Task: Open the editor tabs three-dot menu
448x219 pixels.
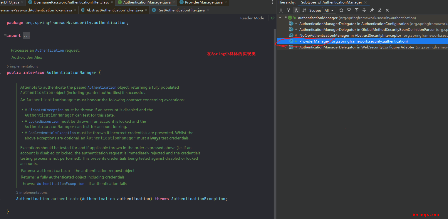Action: [x=273, y=2]
